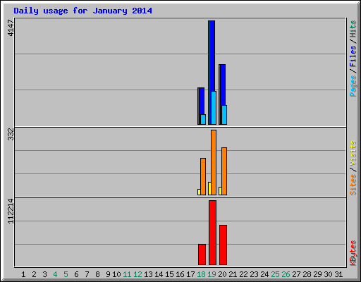Click the chart title 'Daily usage for January 2014'
Screen dimensions: 361x282
(82, 11)
